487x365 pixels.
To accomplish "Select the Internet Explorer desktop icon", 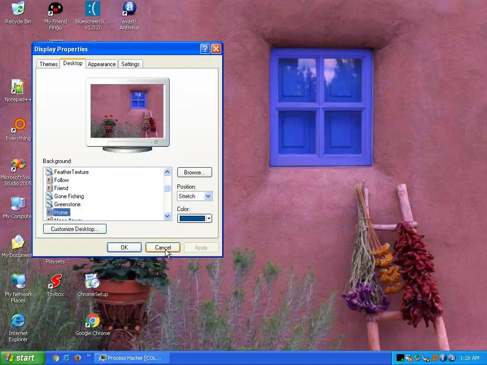I will tap(18, 328).
